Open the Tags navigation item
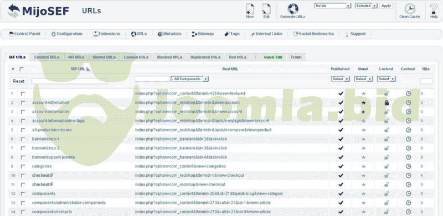The height and width of the screenshot is (216, 443). tap(232, 34)
